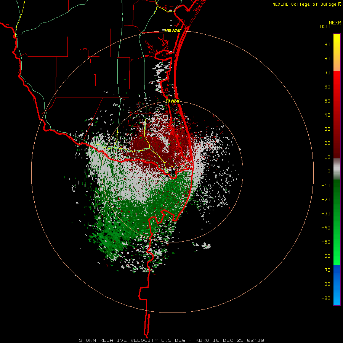Click the -80 value on the velocity scale
Screen dimensions: 343x343
[326, 284]
